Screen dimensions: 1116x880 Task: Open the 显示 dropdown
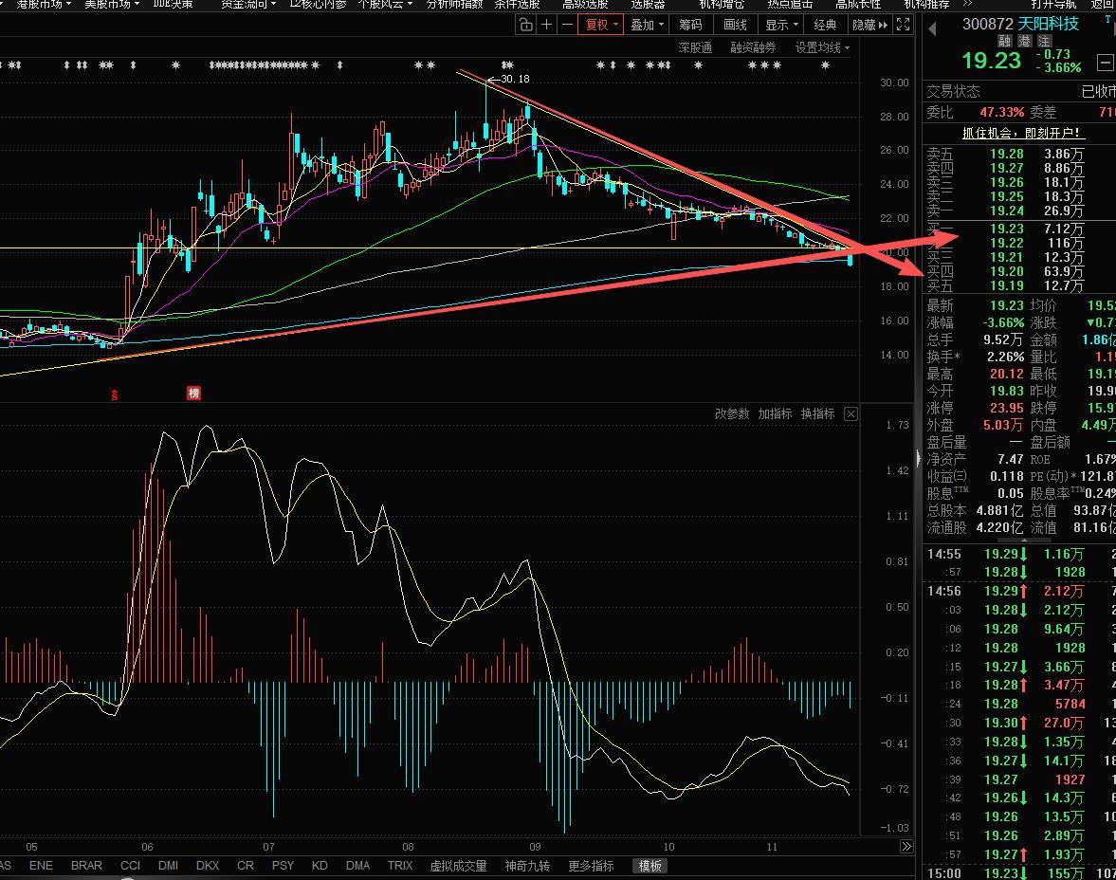click(x=781, y=25)
